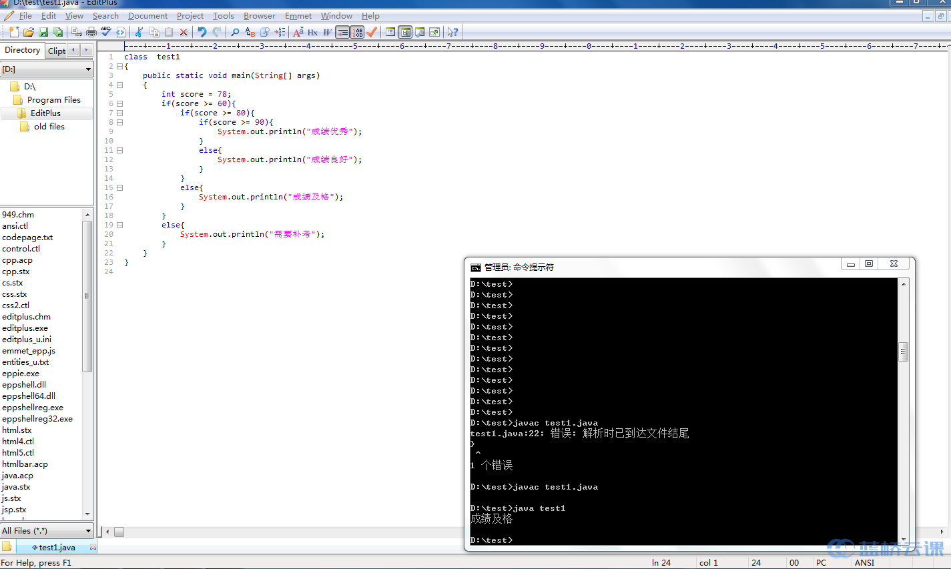Open the Document menu
Image resolution: width=951 pixels, height=569 pixels.
[x=147, y=16]
